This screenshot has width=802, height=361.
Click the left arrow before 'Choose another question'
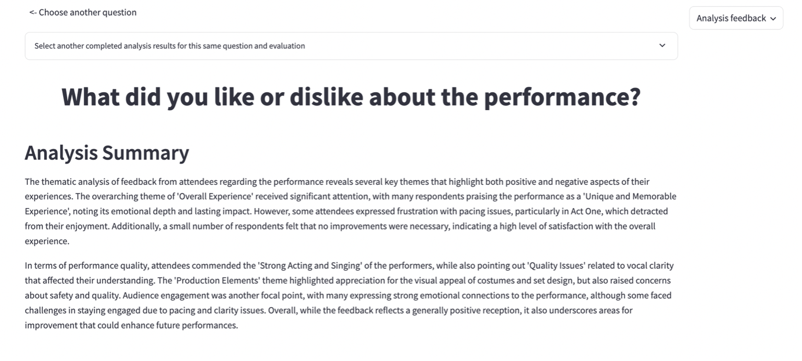tap(33, 12)
